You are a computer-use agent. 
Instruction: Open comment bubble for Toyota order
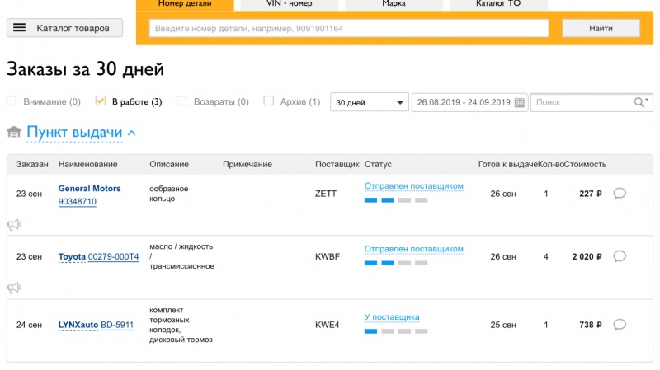click(x=620, y=256)
